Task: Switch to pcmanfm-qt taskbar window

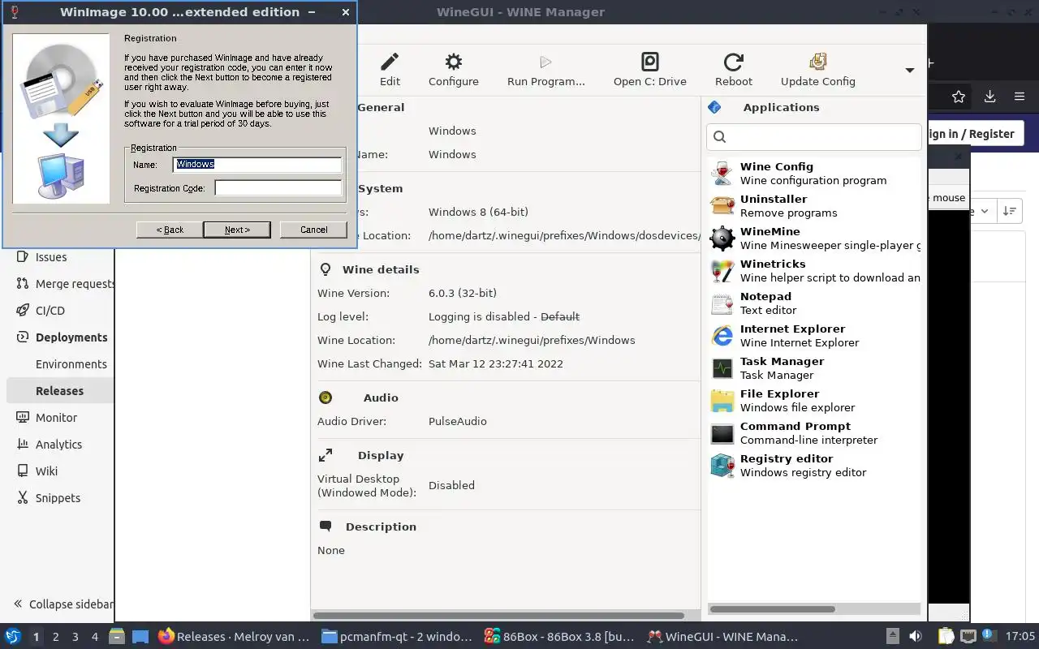Action: pos(396,637)
